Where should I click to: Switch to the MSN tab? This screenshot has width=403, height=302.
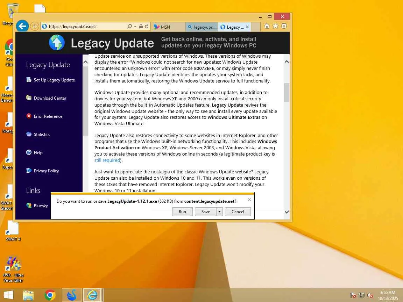pyautogui.click(x=168, y=27)
